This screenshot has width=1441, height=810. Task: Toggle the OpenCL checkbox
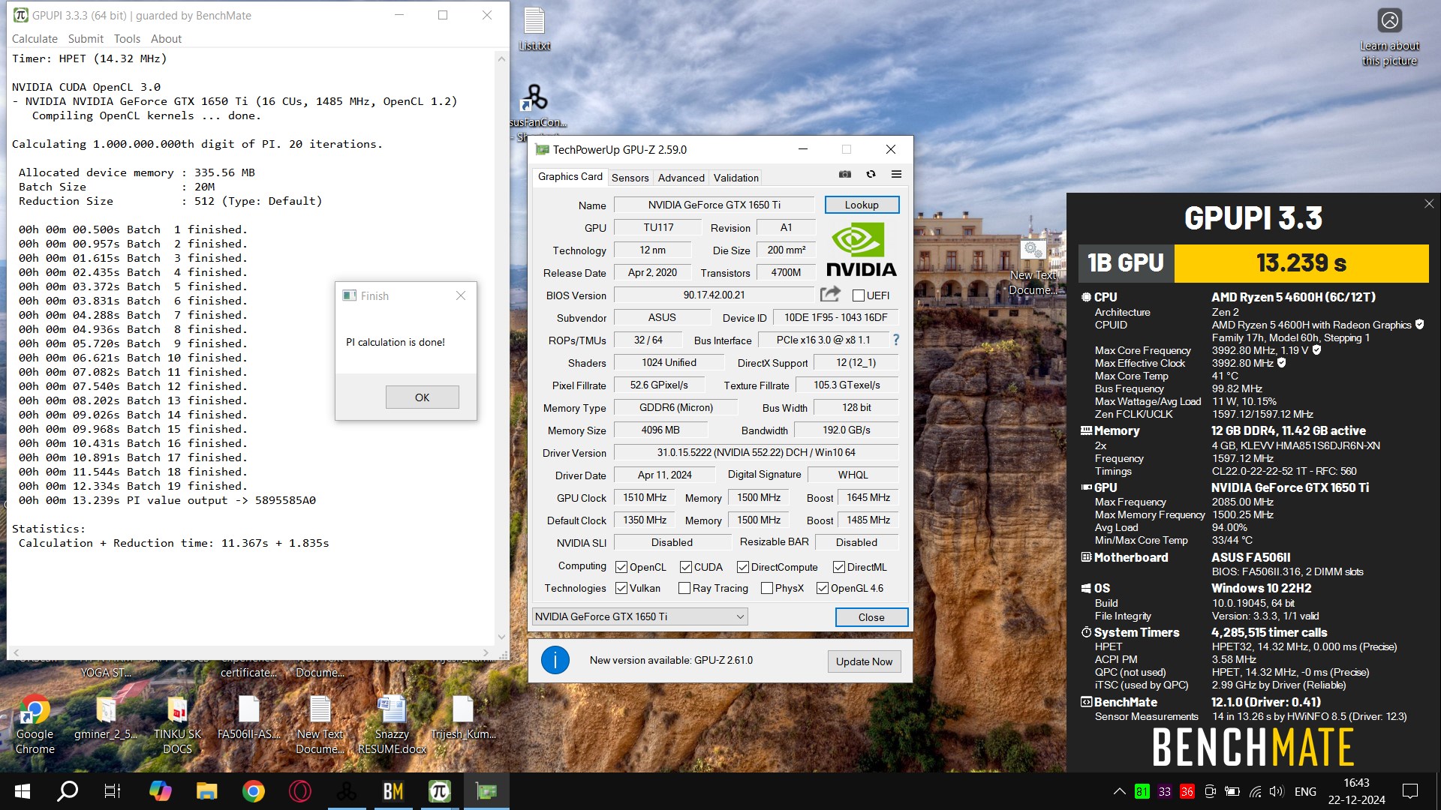[621, 567]
